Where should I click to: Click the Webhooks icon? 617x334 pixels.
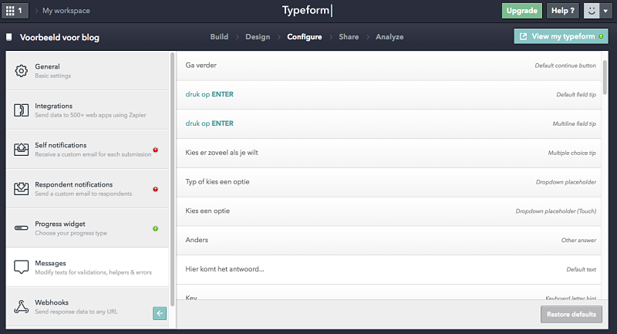click(x=22, y=306)
